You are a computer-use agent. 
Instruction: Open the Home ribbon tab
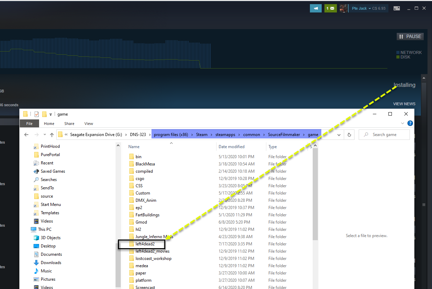point(49,124)
